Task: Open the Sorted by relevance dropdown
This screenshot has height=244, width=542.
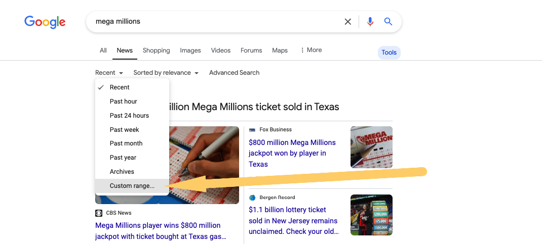Action: point(166,73)
